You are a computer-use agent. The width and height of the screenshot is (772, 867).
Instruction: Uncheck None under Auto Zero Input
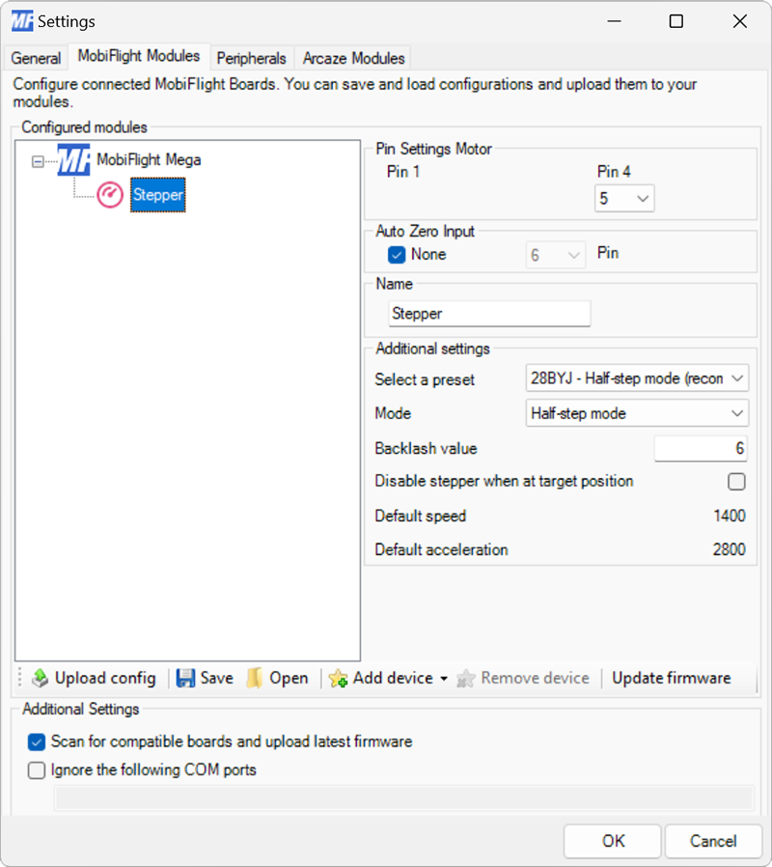pos(396,254)
